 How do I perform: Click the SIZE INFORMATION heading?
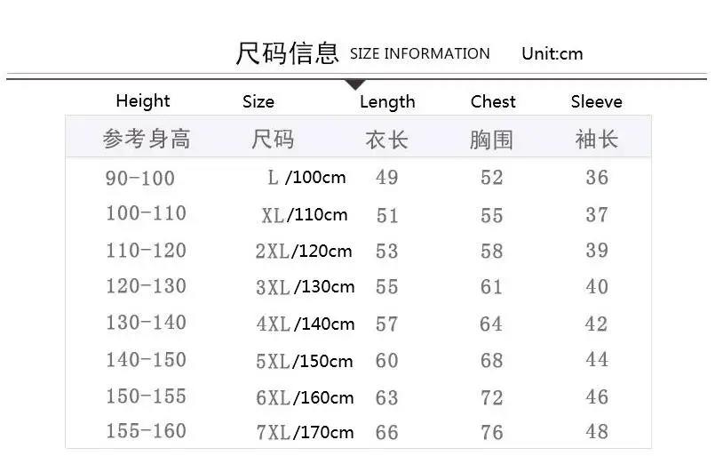coord(419,53)
